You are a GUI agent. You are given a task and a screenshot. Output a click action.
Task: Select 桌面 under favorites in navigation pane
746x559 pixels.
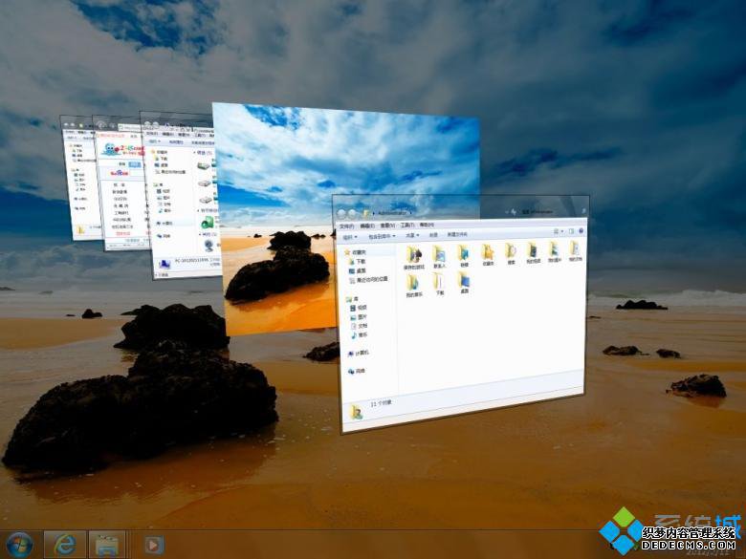coord(358,270)
